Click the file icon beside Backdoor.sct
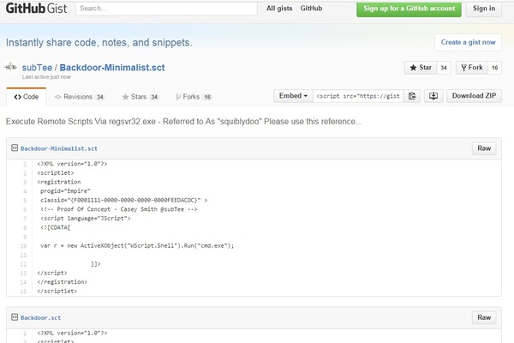Screen dimensions: 514x343 (15, 317)
